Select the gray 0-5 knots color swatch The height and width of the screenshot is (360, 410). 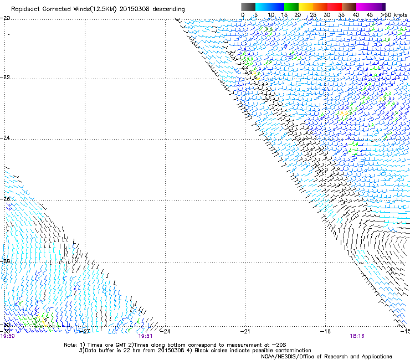[248, 7]
